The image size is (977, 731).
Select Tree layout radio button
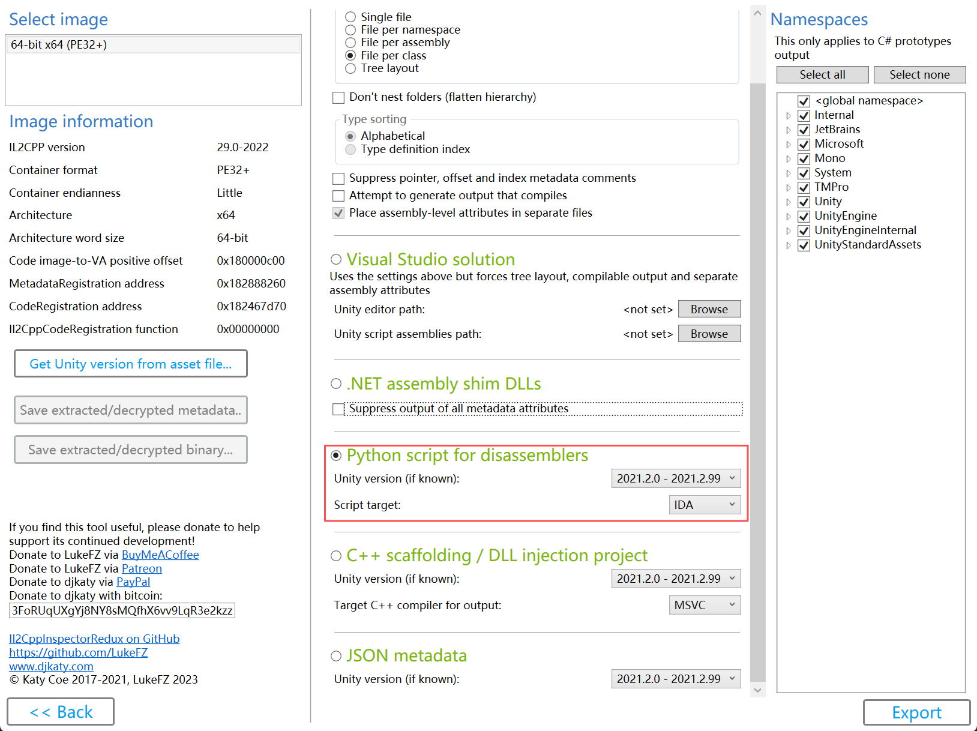350,68
